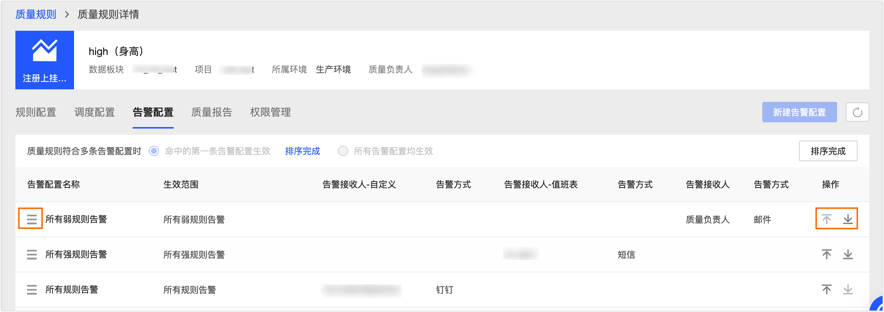Move 所有弱规则告警 to top arrow

(826, 219)
